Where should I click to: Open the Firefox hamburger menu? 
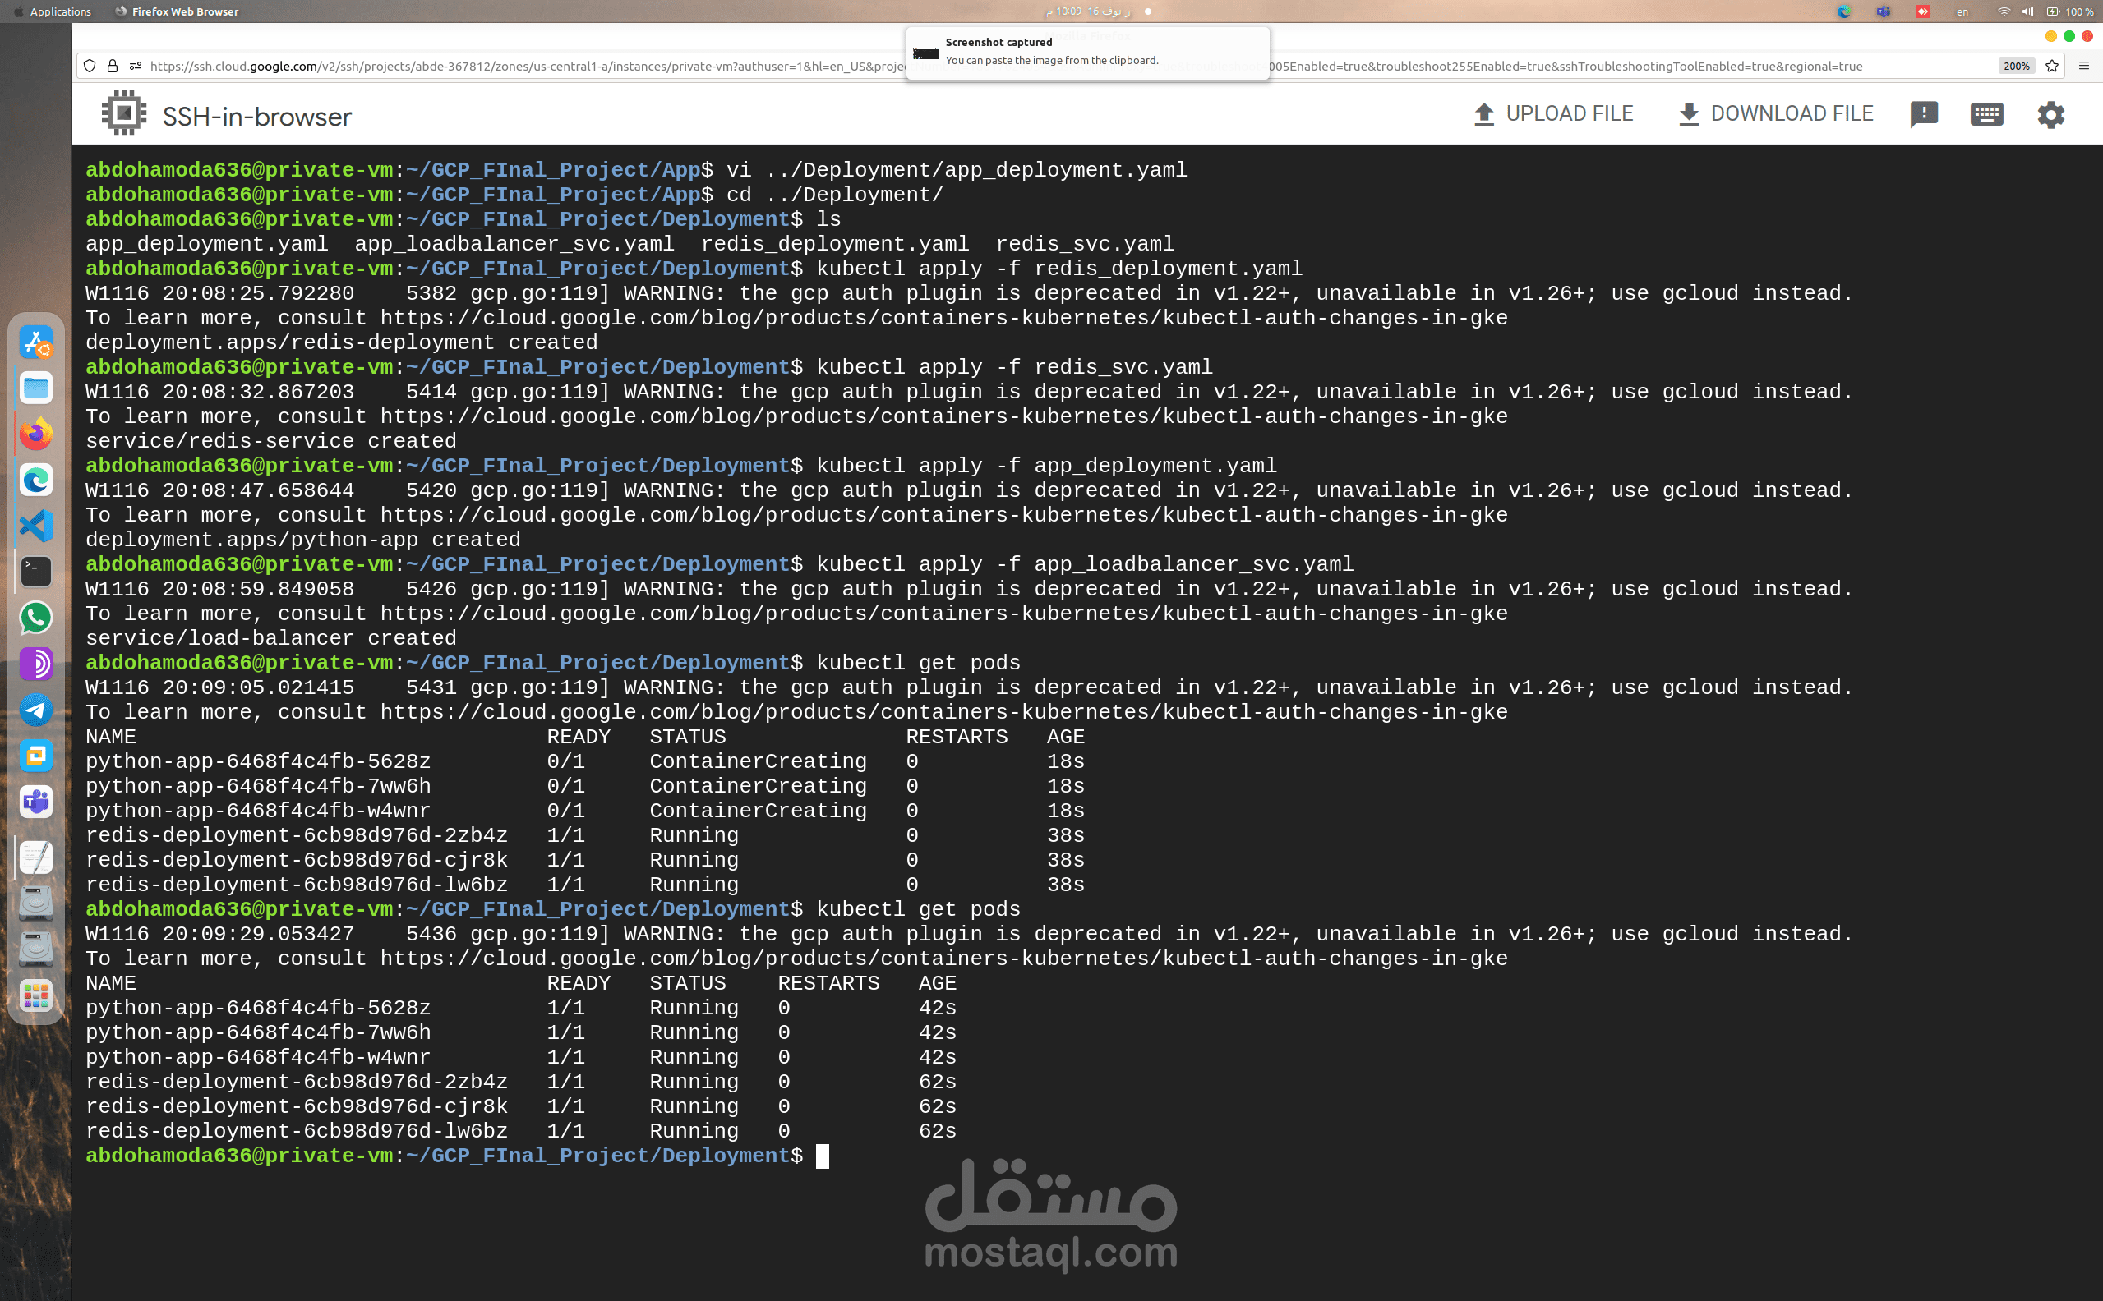pos(2084,67)
